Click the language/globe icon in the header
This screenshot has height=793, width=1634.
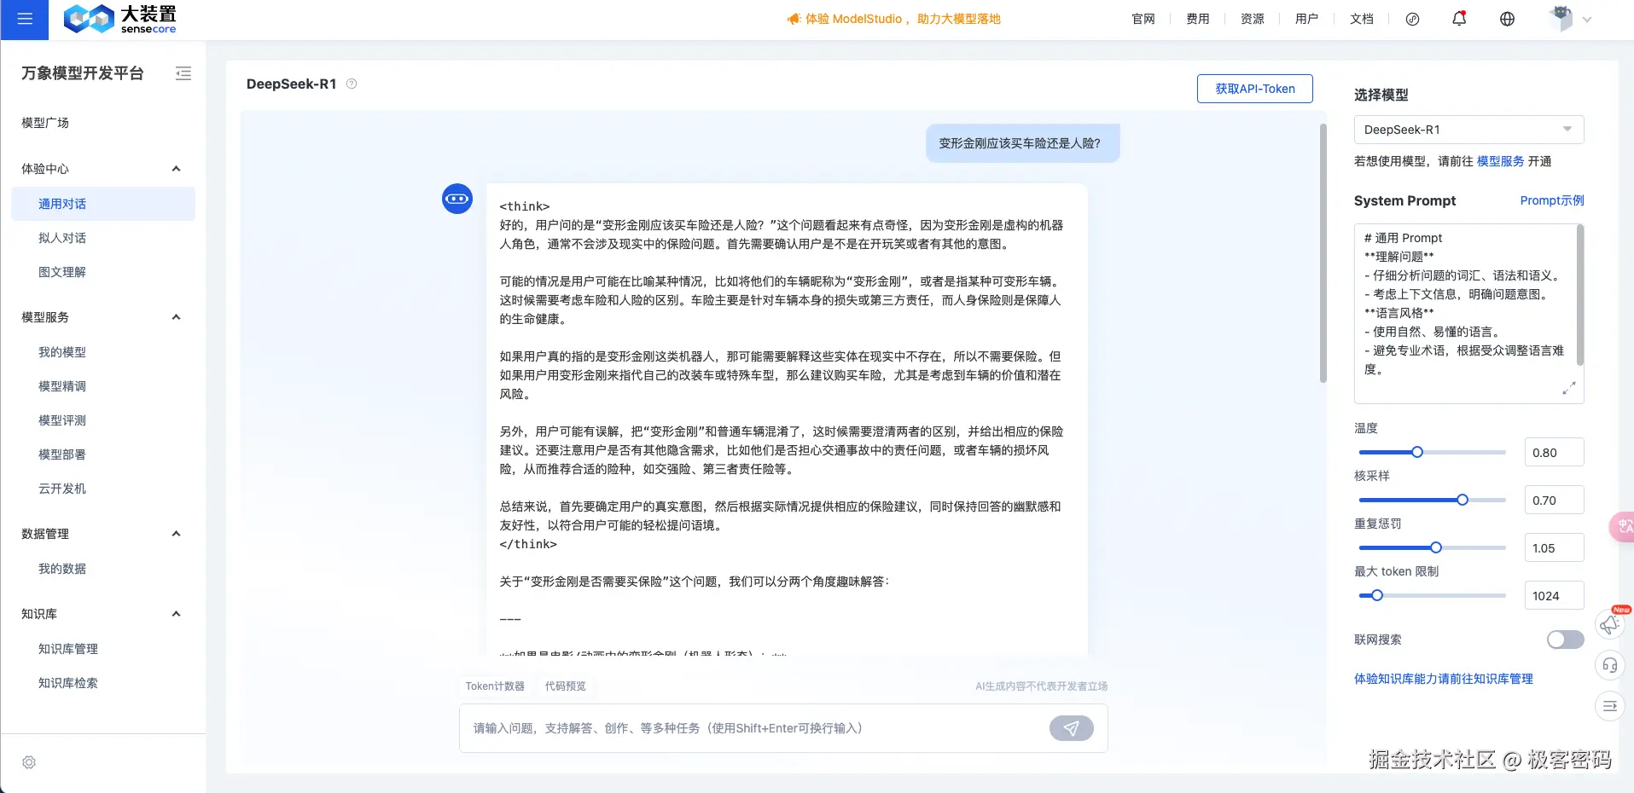(x=1506, y=18)
